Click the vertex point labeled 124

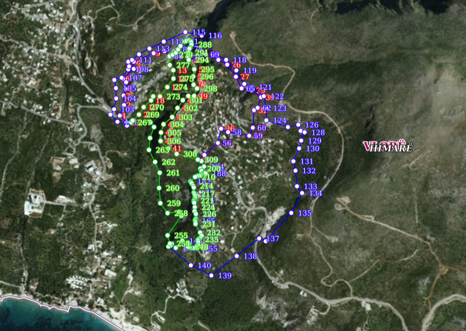tap(266, 120)
